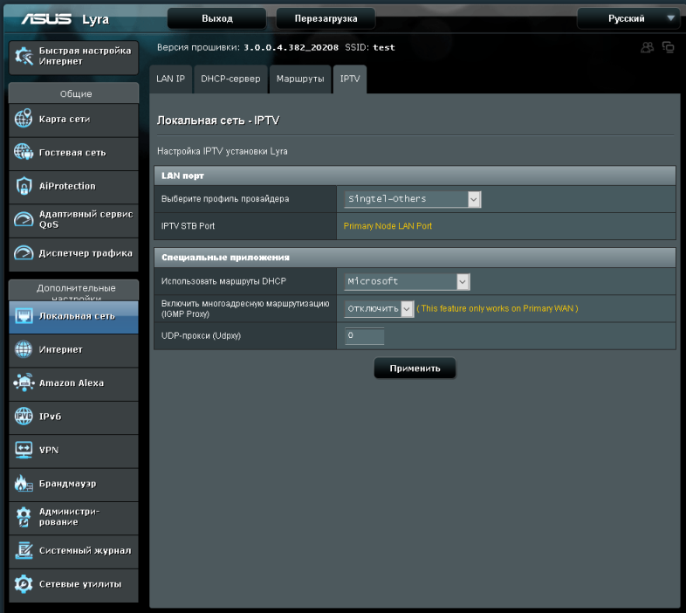Viewport: 686px width, 613px height.
Task: Open the Карта сети menu item
Action: tap(73, 119)
